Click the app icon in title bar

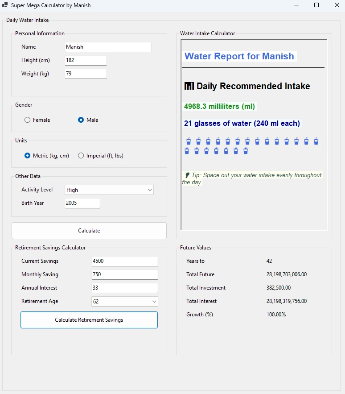tap(5, 5)
